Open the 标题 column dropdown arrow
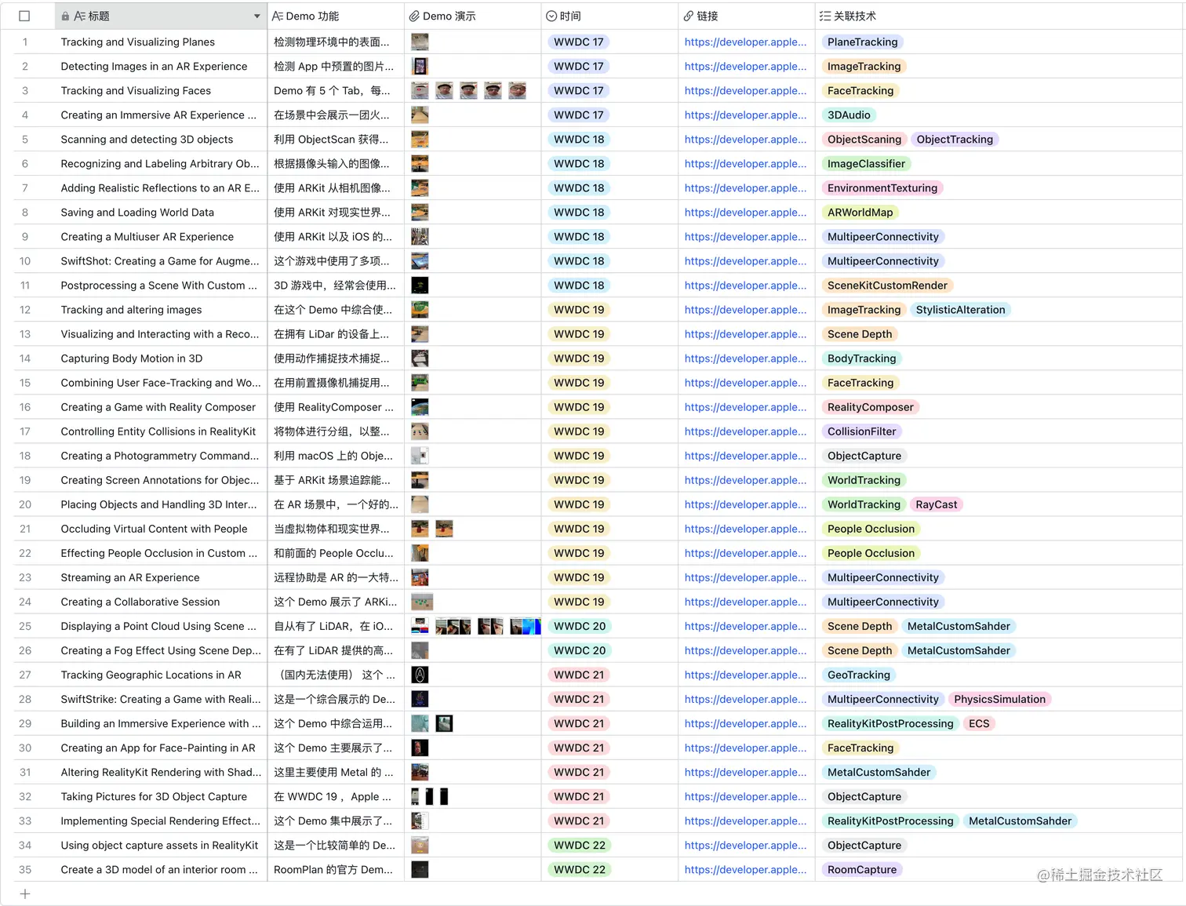 pos(256,16)
